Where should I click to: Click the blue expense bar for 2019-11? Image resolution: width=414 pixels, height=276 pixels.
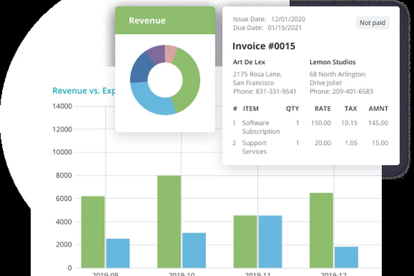(x=270, y=241)
